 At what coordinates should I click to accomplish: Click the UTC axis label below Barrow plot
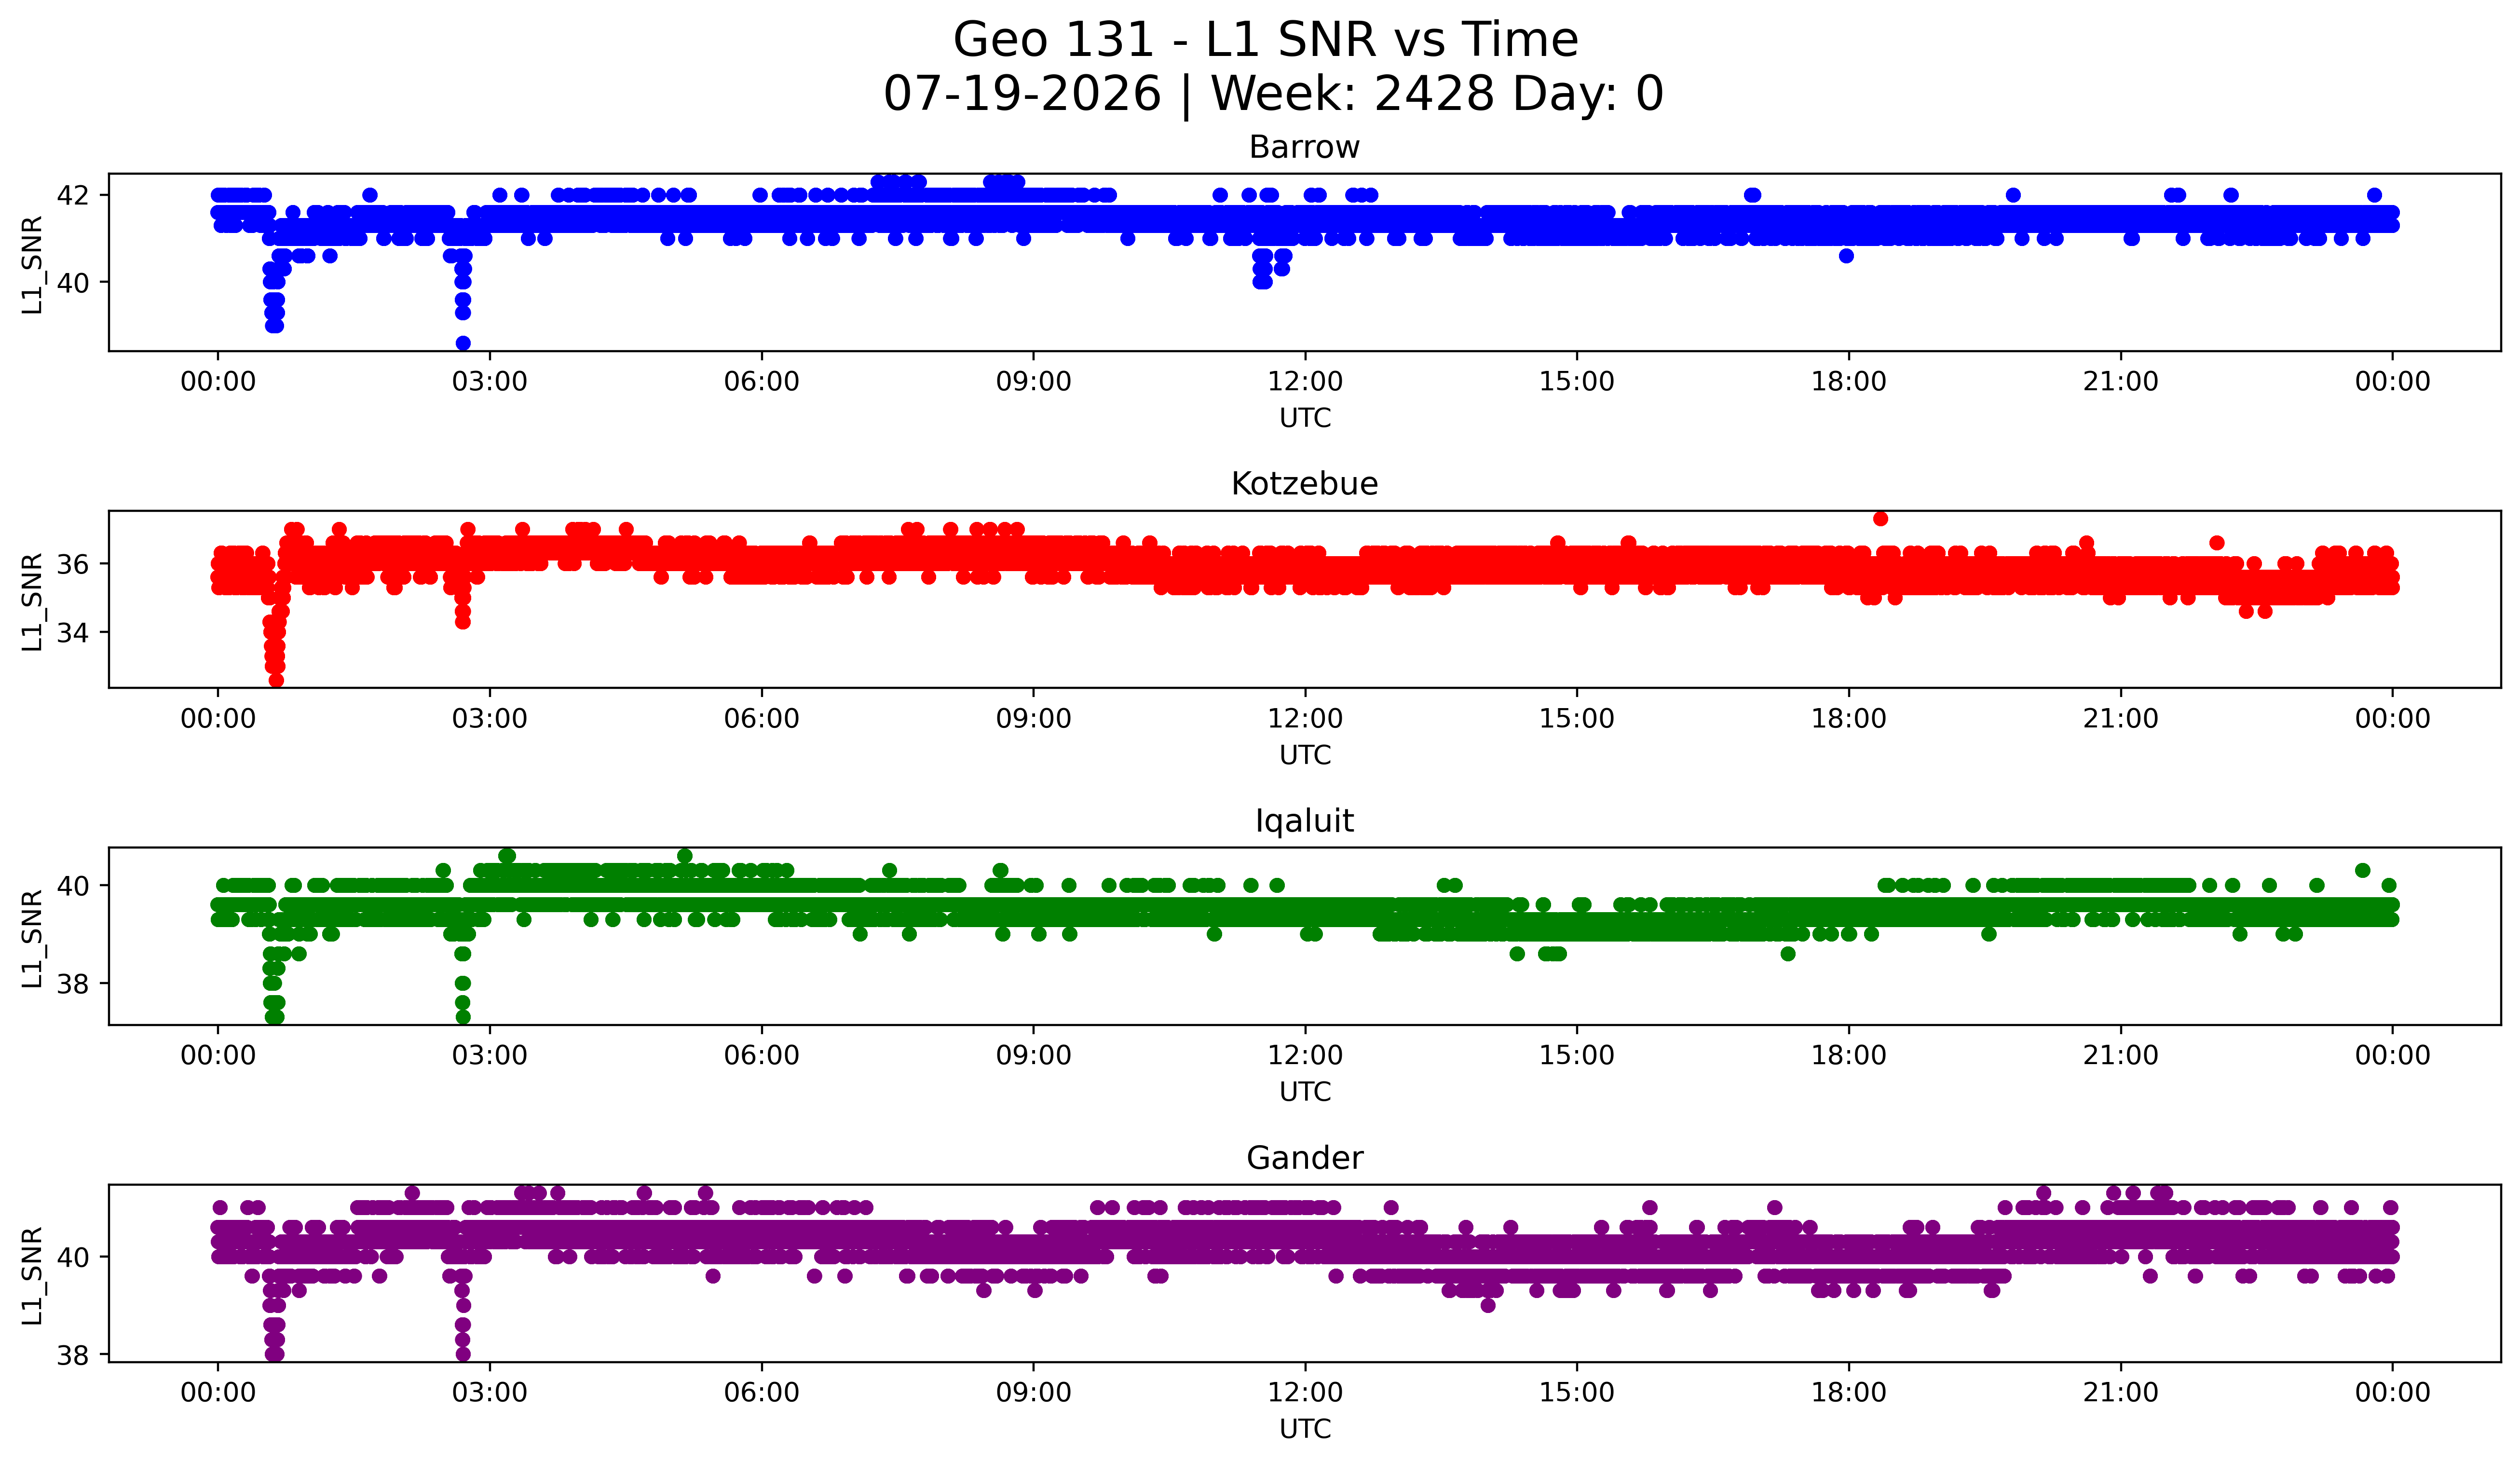point(1305,419)
